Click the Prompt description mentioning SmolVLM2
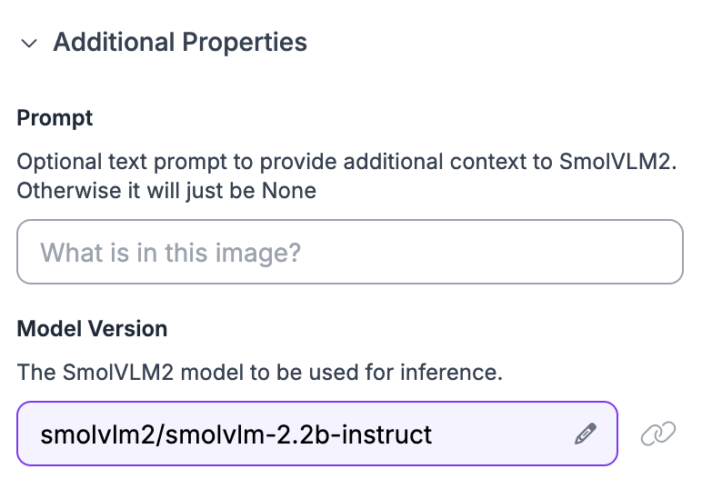The image size is (702, 489). click(346, 176)
